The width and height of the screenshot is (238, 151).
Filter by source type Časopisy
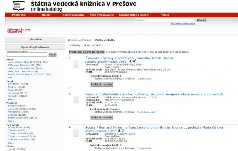coord(13,130)
